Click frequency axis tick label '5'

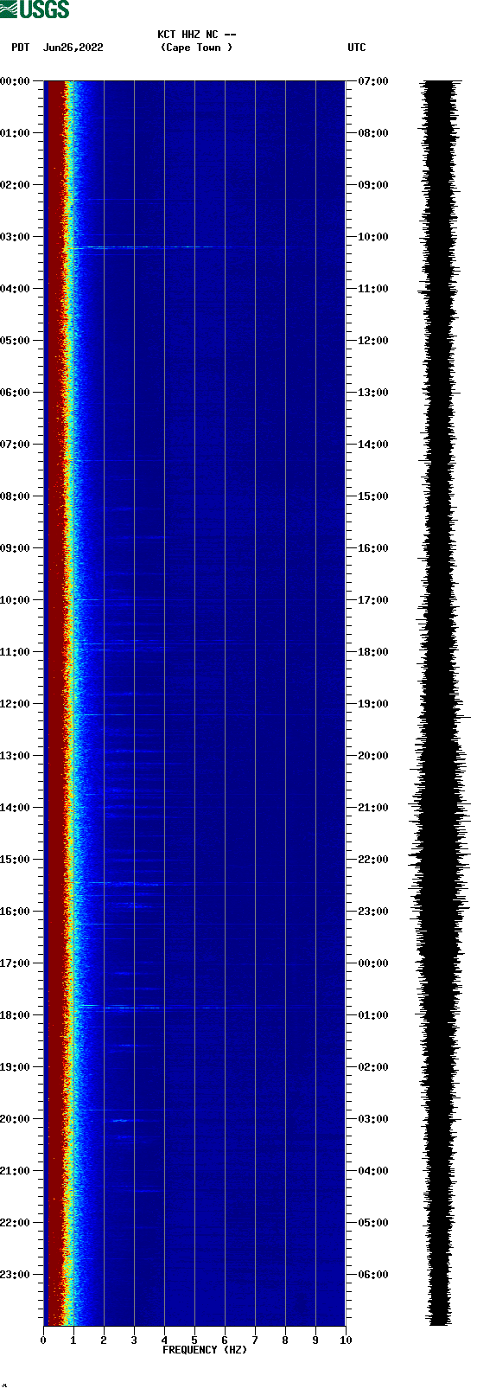194,1340
